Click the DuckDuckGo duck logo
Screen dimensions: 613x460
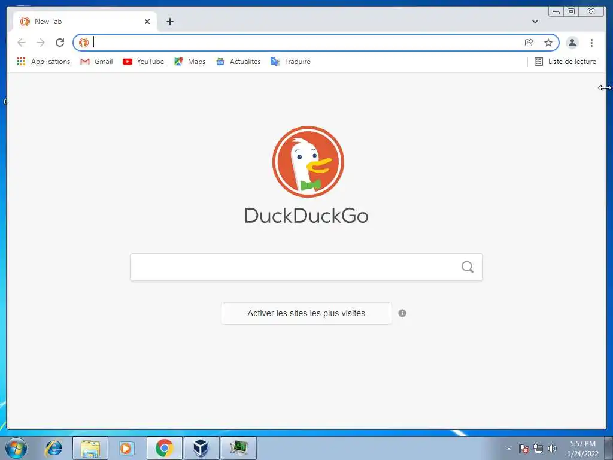308,162
